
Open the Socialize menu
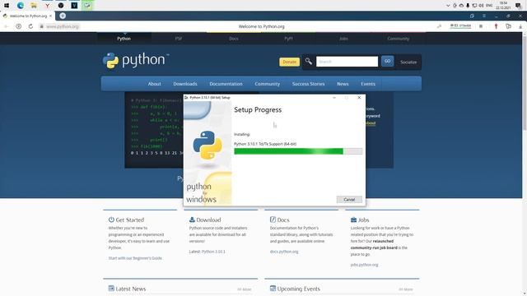pyautogui.click(x=408, y=62)
